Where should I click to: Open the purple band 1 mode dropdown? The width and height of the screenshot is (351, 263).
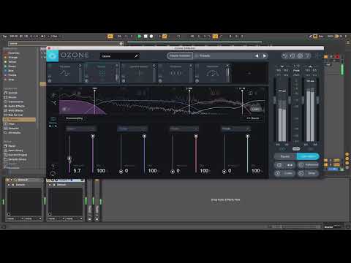pyautogui.click(x=80, y=129)
